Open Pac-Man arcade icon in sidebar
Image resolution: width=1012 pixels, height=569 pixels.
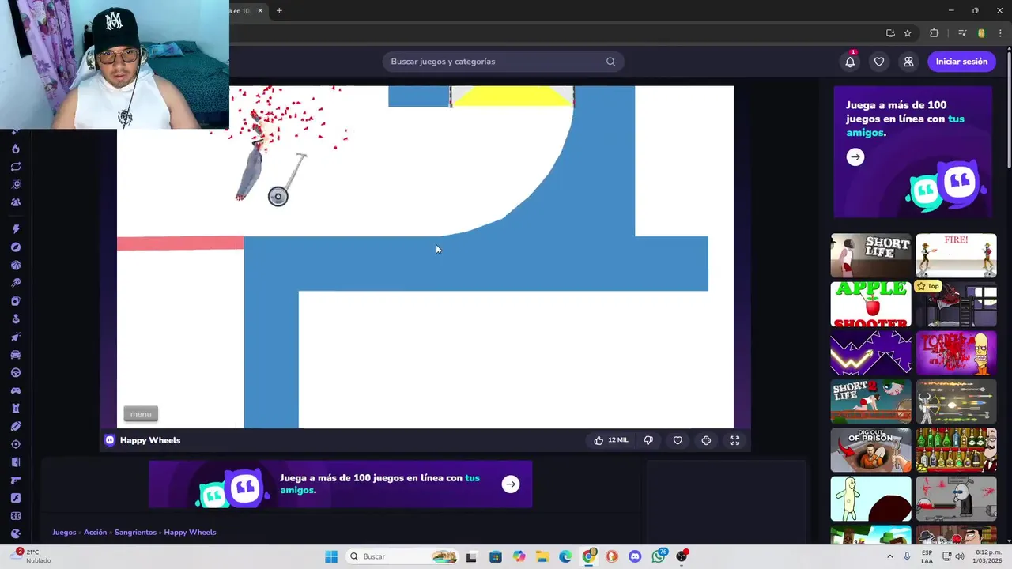[x=16, y=533]
